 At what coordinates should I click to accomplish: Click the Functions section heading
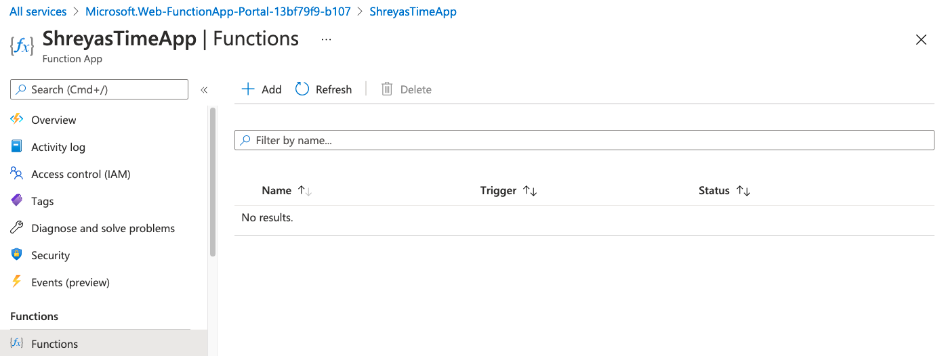(35, 316)
